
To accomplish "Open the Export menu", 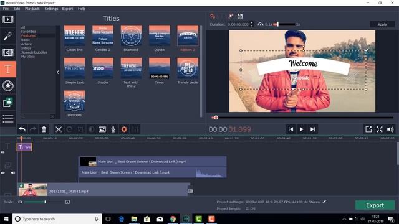I will (x=67, y=9).
